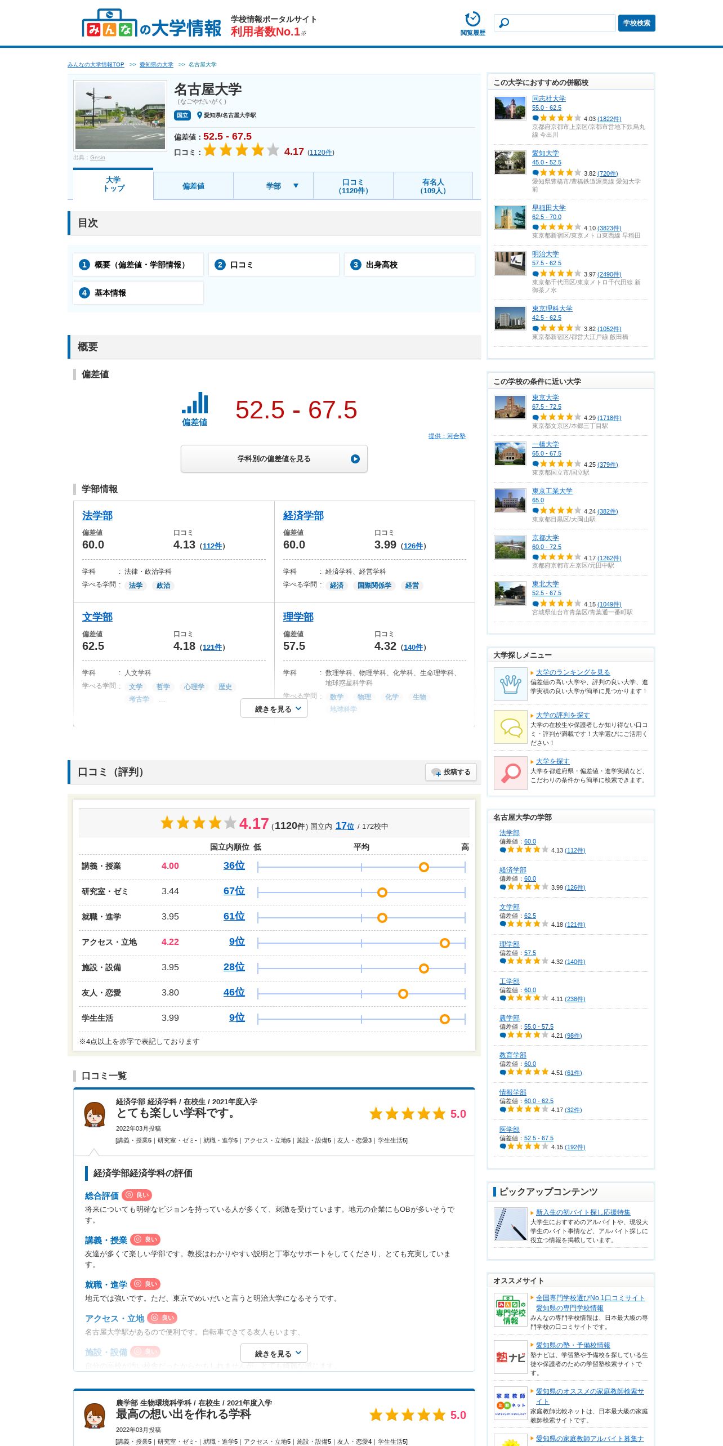723x1446 pixels.
Task: Open the 67位 rank for 研究室・ゼミ
Action: (x=234, y=891)
